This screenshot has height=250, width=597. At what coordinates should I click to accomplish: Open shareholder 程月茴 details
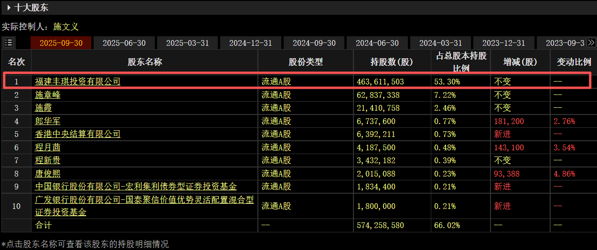pos(48,147)
